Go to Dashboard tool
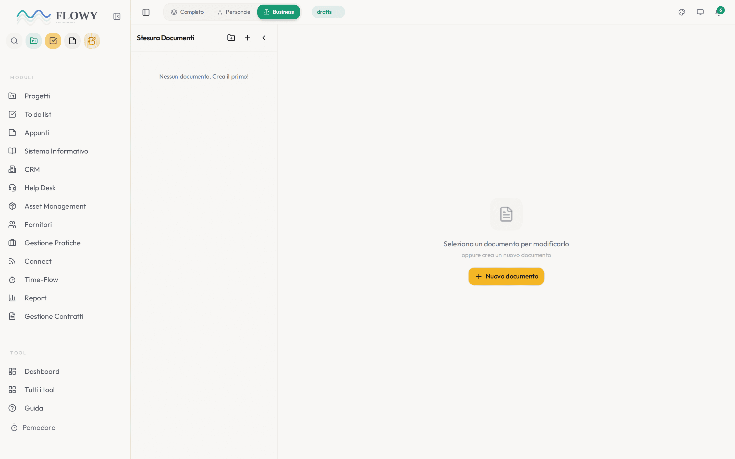 (x=65, y=372)
